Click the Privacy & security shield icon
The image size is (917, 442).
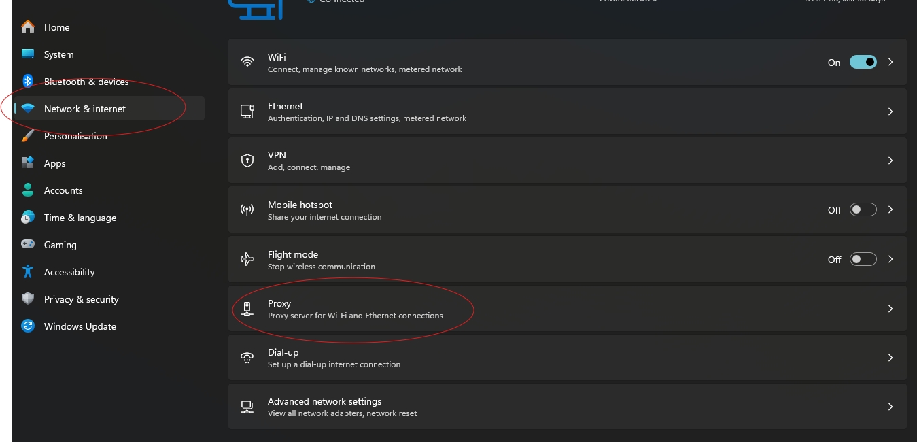tap(28, 299)
